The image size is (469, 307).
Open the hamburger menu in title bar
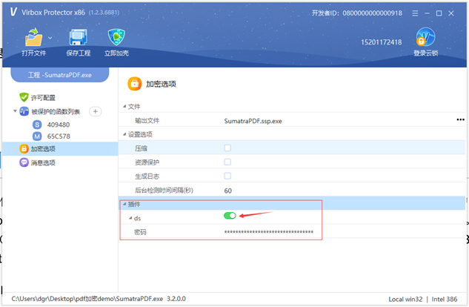tap(415, 13)
